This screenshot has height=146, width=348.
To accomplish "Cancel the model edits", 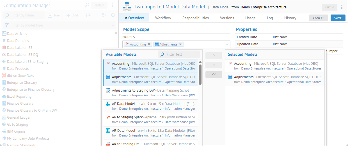I will 319,18.
